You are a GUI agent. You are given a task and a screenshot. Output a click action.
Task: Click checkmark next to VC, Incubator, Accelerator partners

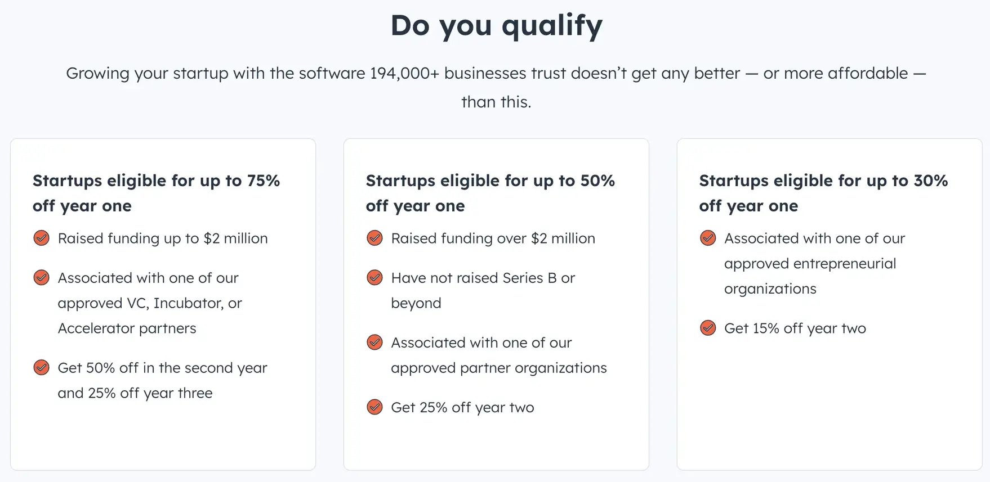(41, 277)
